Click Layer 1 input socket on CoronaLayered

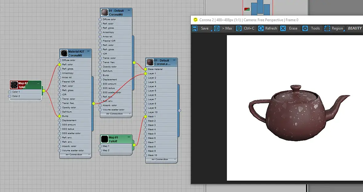click(146, 73)
